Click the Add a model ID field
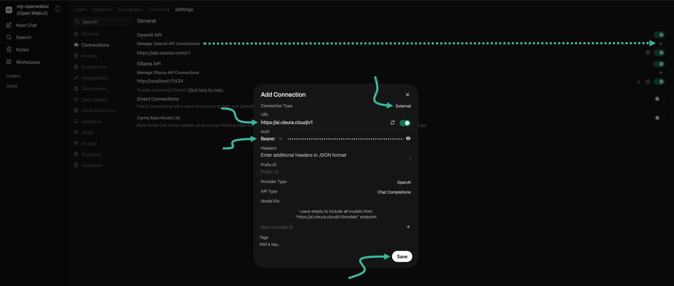Image resolution: width=674 pixels, height=286 pixels. pyautogui.click(x=332, y=227)
